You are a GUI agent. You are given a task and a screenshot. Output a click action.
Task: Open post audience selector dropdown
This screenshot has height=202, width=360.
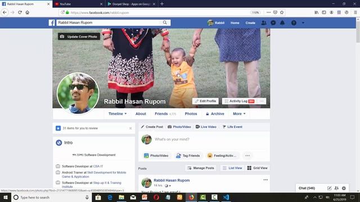tap(168, 186)
